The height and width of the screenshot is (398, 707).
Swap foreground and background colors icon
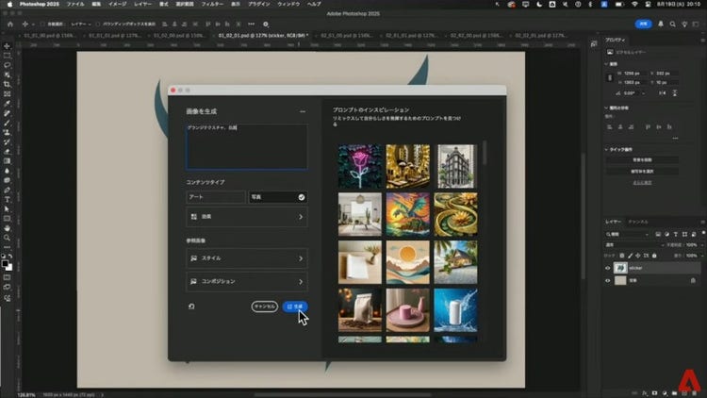(10, 256)
